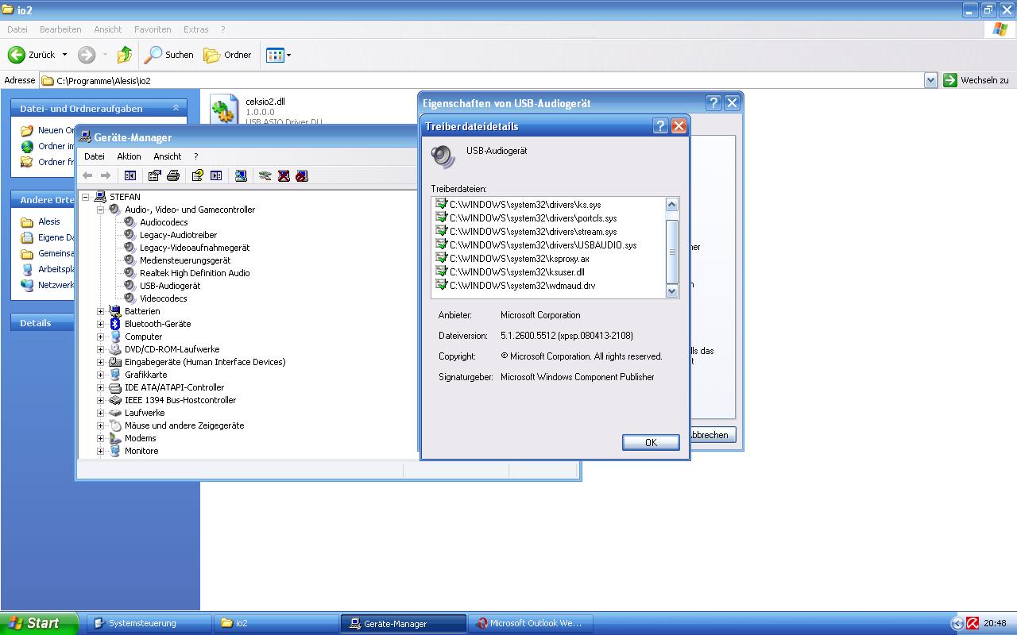Click the ceksio2.dll file icon

(x=223, y=110)
